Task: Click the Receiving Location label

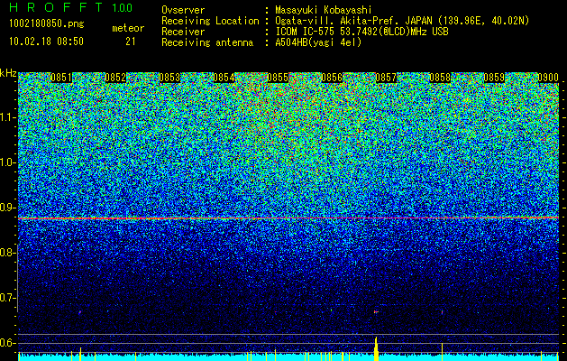Action: tap(210, 21)
